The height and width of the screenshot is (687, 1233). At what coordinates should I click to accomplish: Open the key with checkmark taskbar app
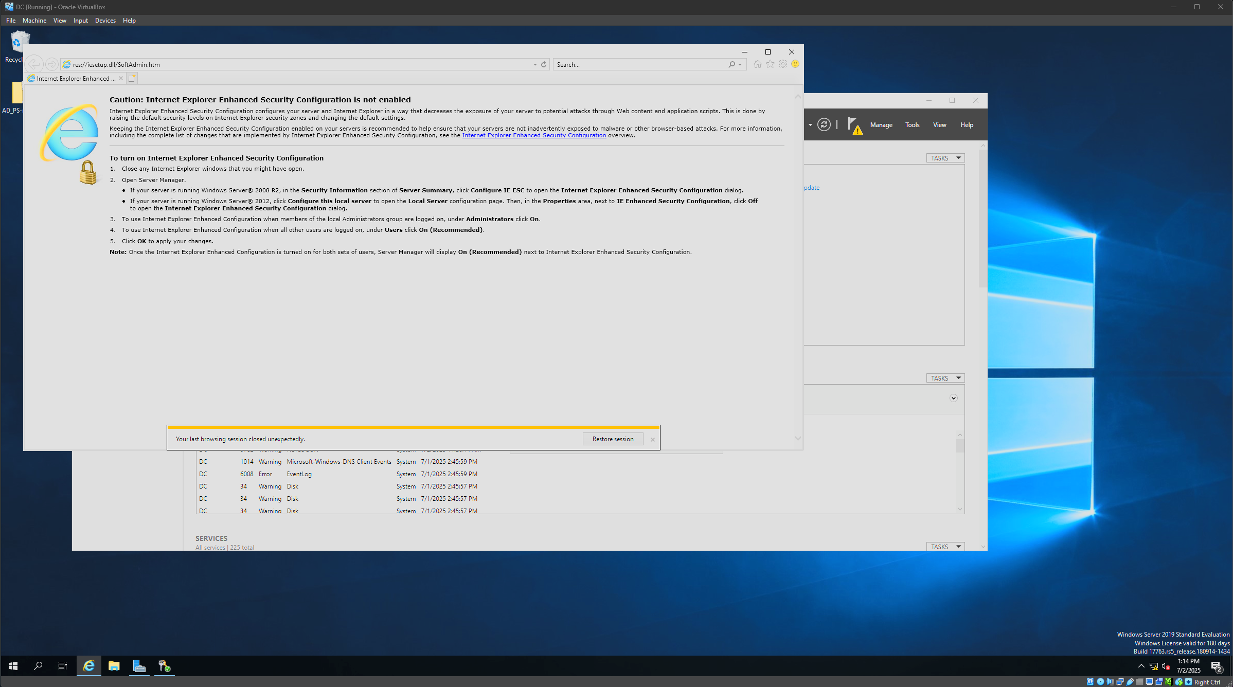point(164,666)
